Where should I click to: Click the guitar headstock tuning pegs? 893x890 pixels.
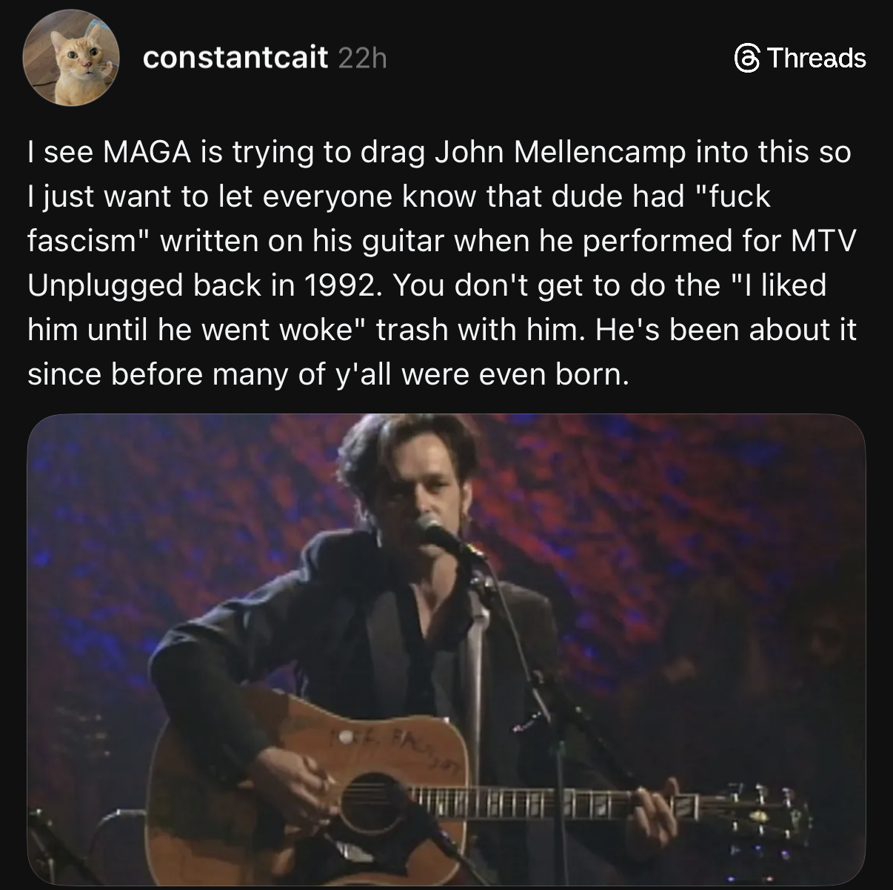(x=770, y=815)
